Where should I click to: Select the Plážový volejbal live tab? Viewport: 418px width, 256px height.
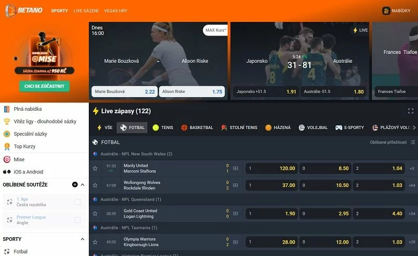[x=391, y=127]
